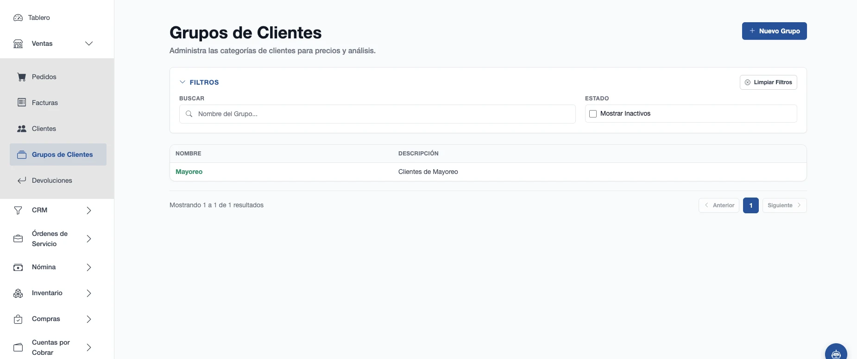Click the Limpiar Filtros button
This screenshot has width=857, height=359.
point(768,82)
